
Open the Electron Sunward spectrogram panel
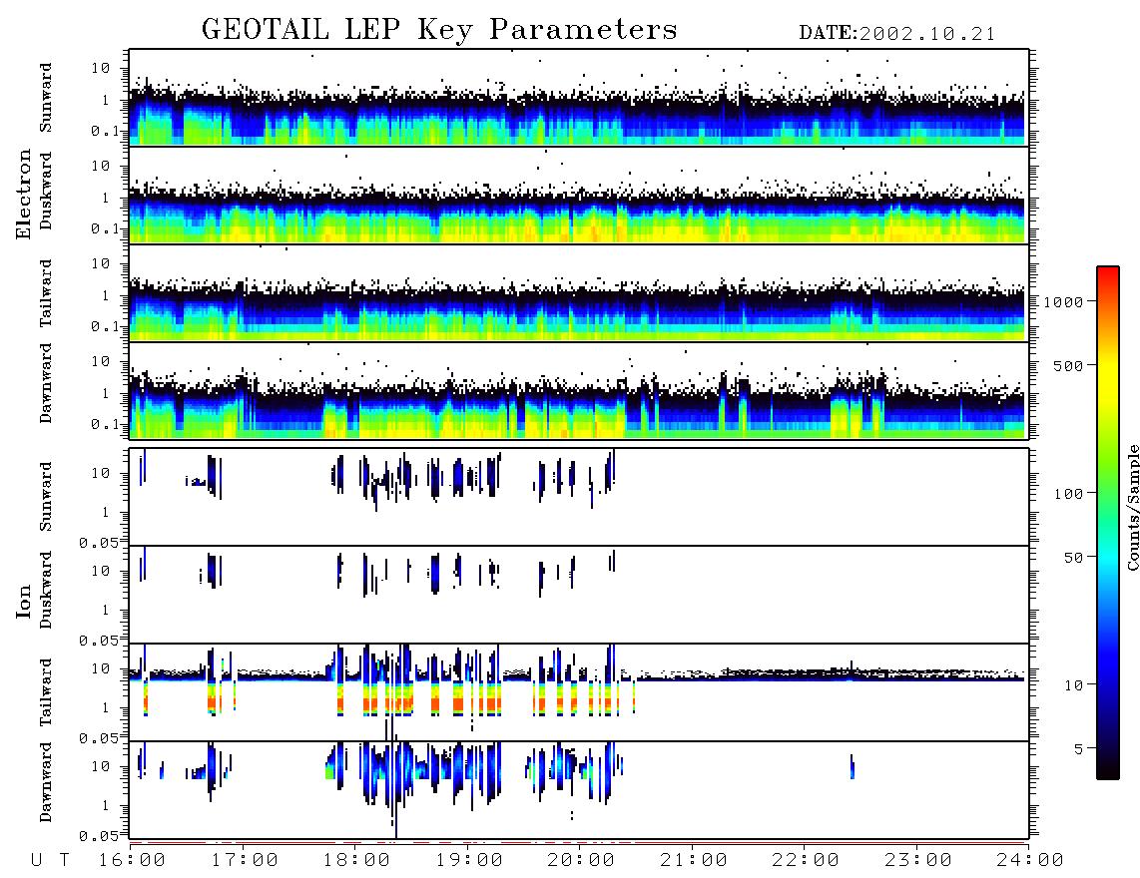[579, 98]
